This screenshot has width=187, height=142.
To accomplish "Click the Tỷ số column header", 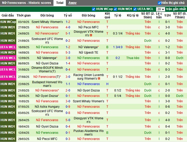I will [68, 15].
